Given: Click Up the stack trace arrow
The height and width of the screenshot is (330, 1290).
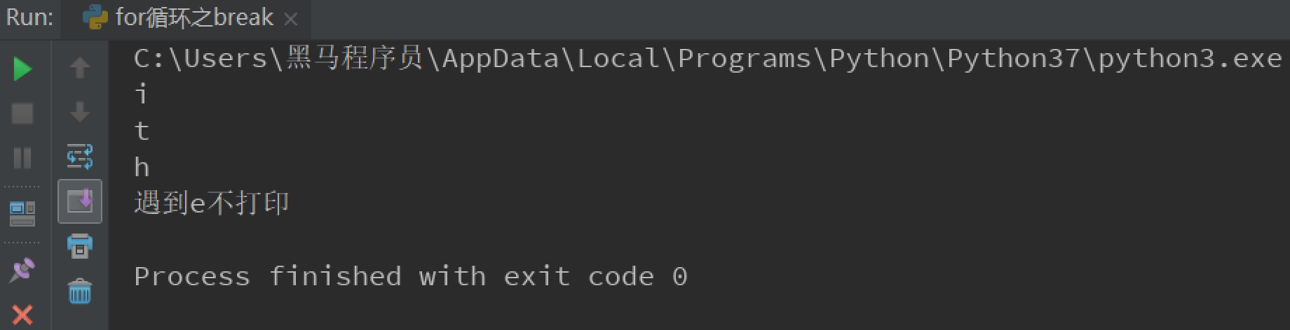Looking at the screenshot, I should 80,68.
